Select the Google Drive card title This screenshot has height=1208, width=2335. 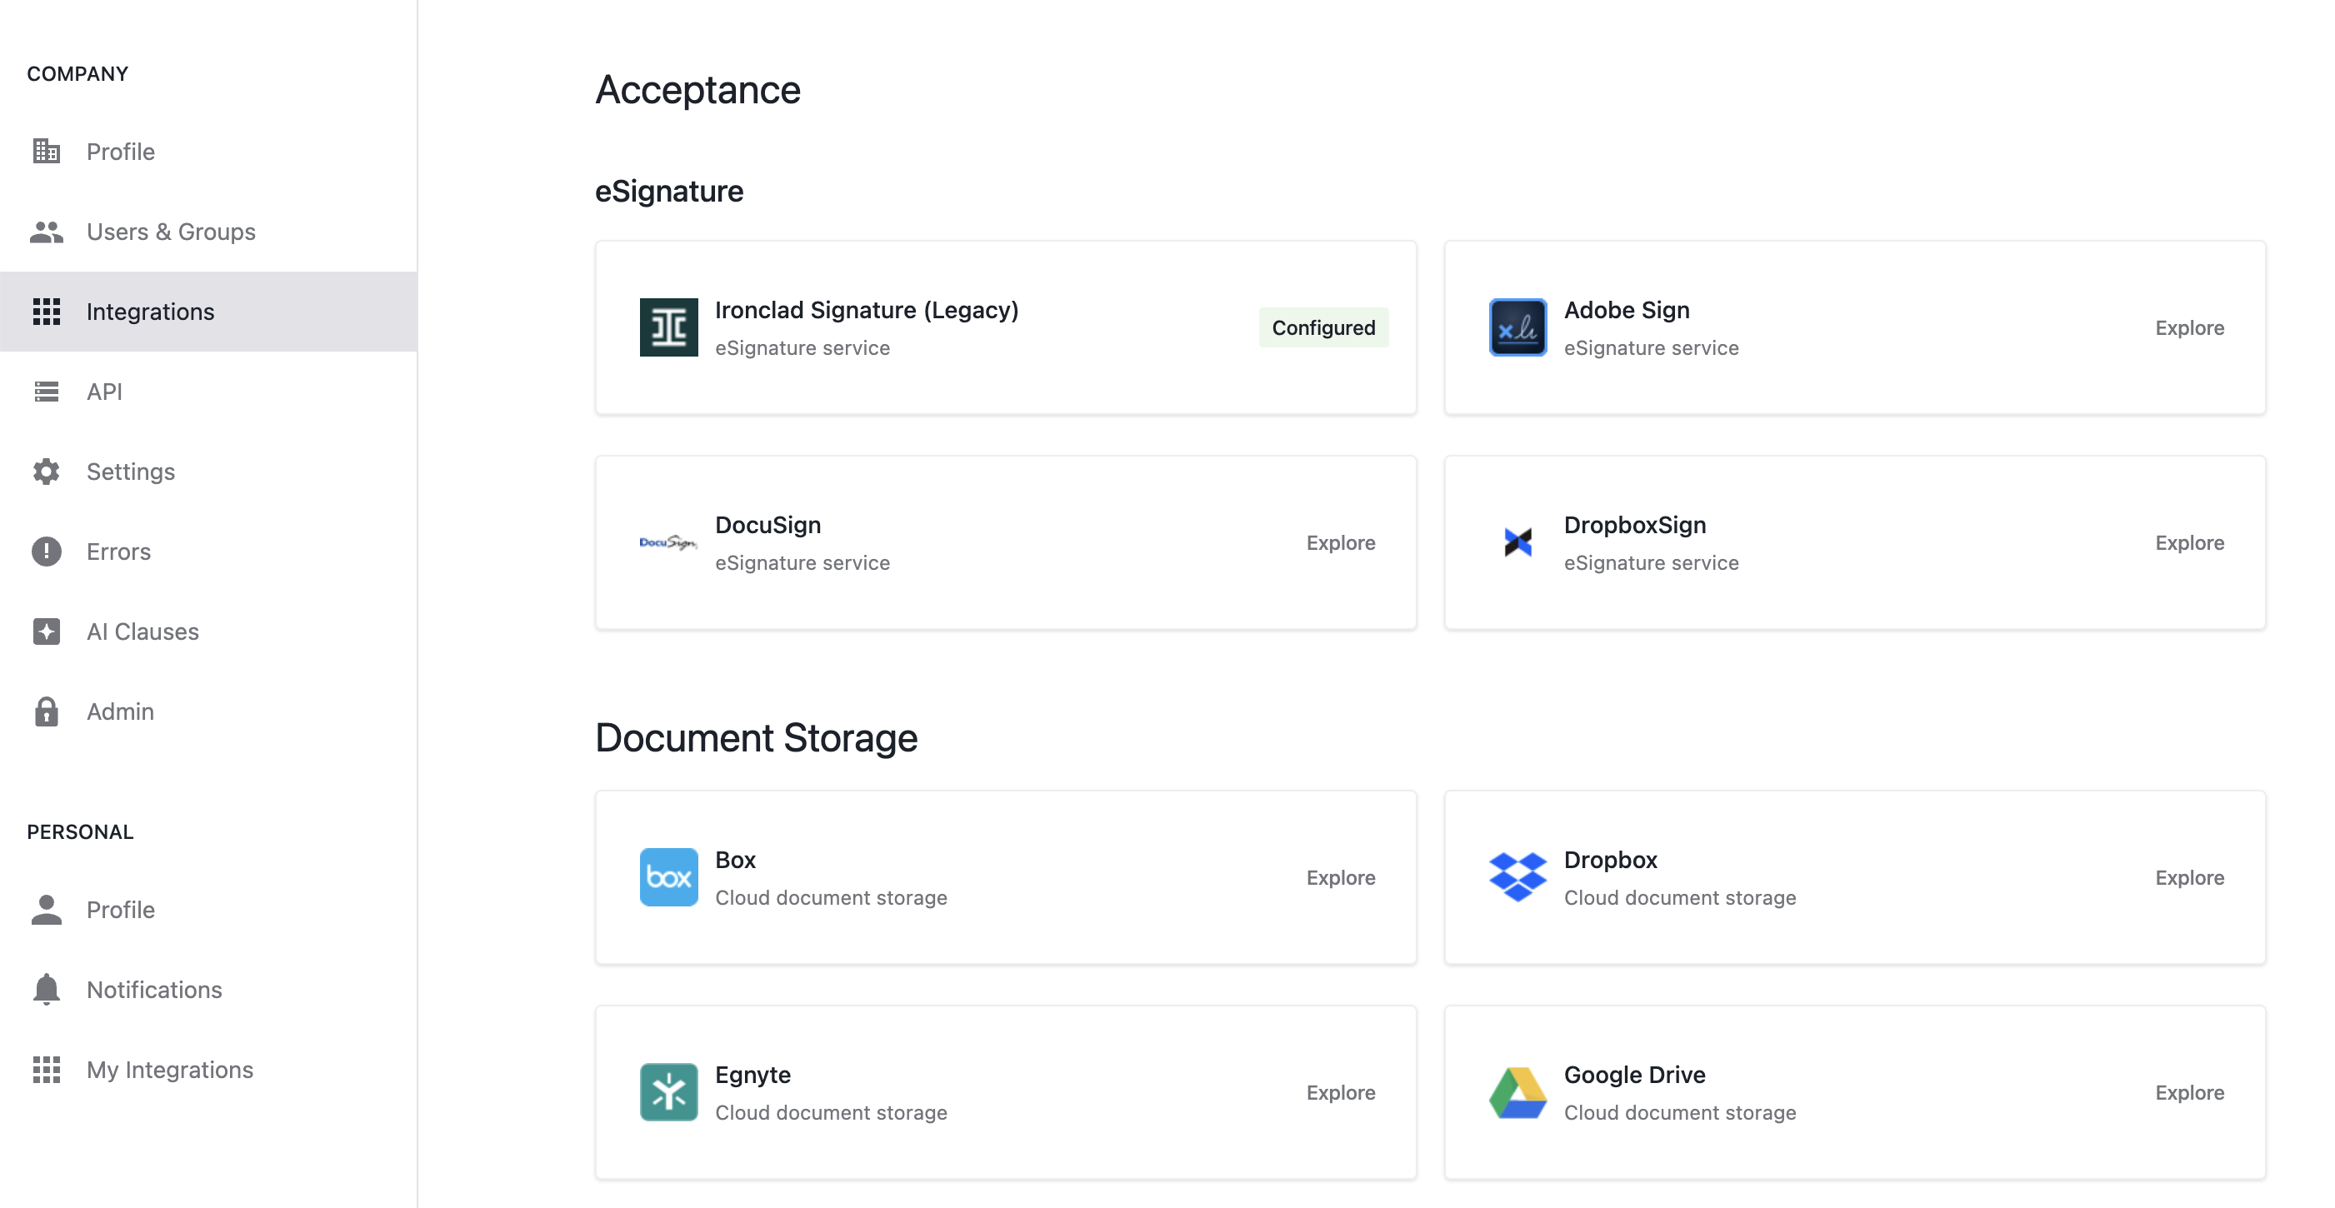(x=1634, y=1075)
